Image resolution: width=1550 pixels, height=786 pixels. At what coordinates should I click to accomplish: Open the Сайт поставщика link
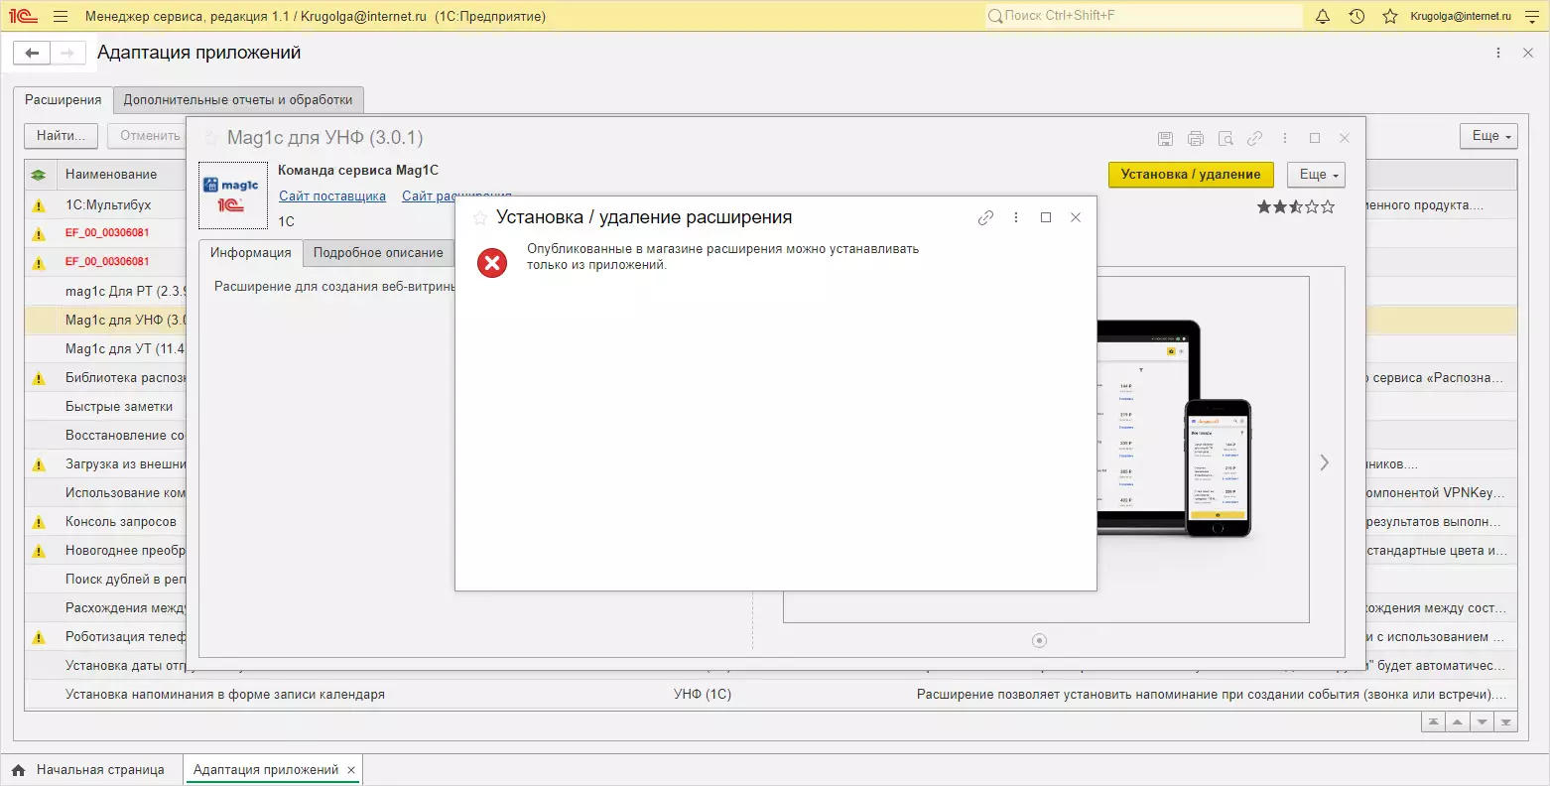[332, 196]
